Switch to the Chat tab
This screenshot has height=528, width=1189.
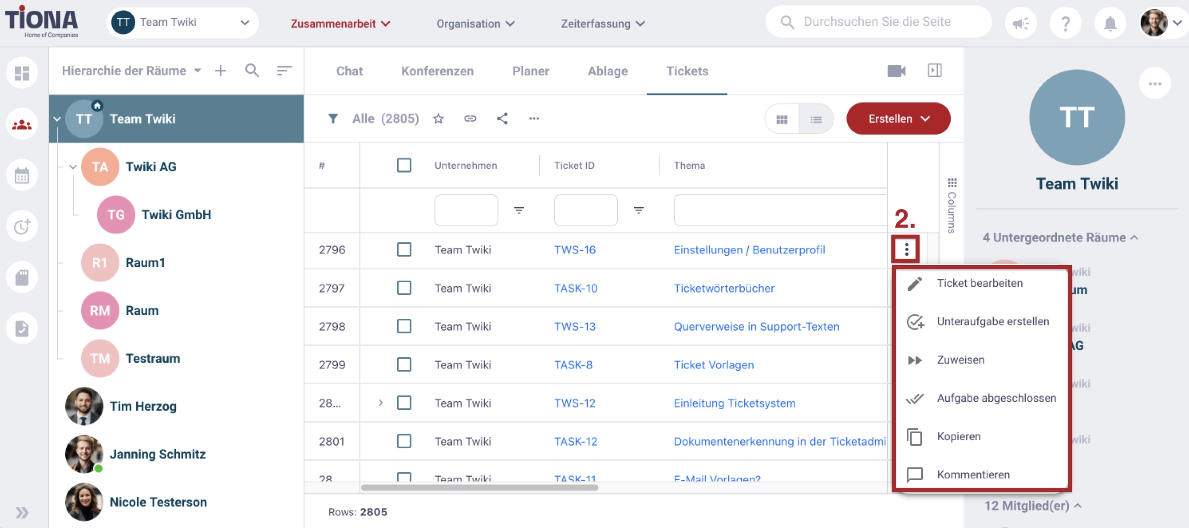click(x=349, y=71)
